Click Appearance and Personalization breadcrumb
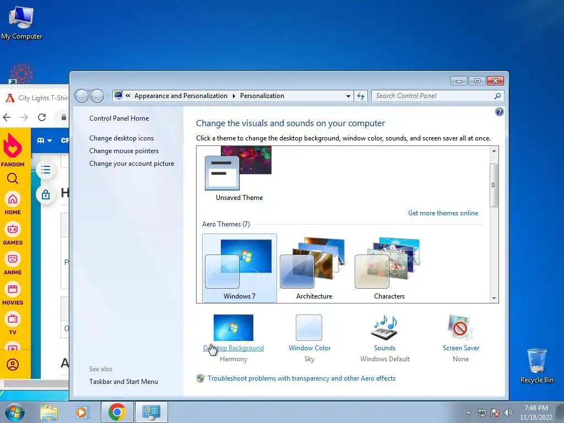The image size is (564, 423). (181, 96)
